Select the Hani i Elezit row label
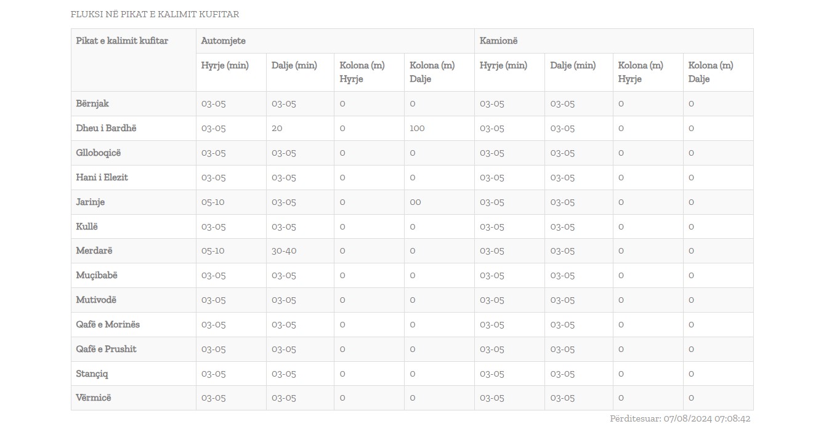Screen dimensions: 821x440 (102, 177)
